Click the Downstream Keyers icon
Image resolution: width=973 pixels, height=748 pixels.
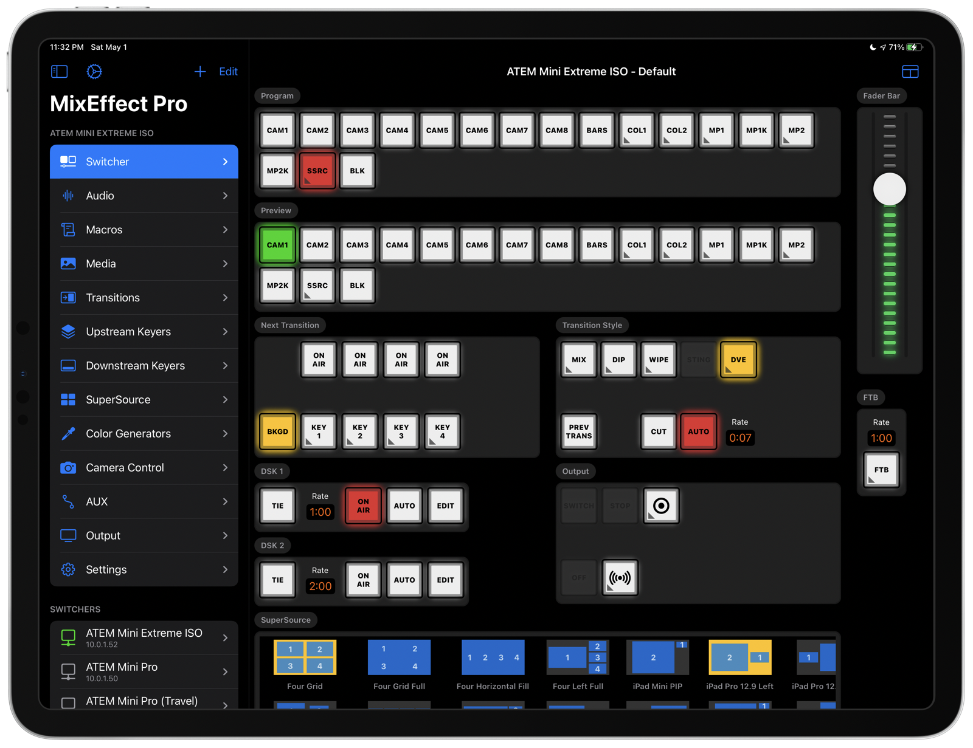point(68,366)
